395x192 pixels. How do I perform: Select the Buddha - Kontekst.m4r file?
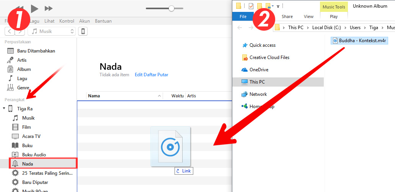pyautogui.click(x=359, y=40)
